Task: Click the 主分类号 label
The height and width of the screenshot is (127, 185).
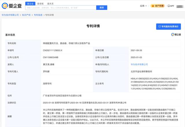Action: tap(99, 84)
